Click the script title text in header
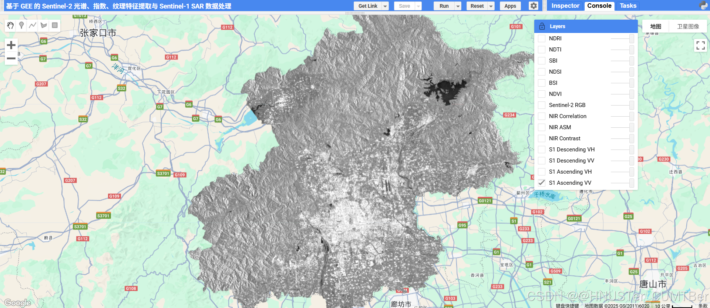The image size is (710, 308). tap(118, 6)
